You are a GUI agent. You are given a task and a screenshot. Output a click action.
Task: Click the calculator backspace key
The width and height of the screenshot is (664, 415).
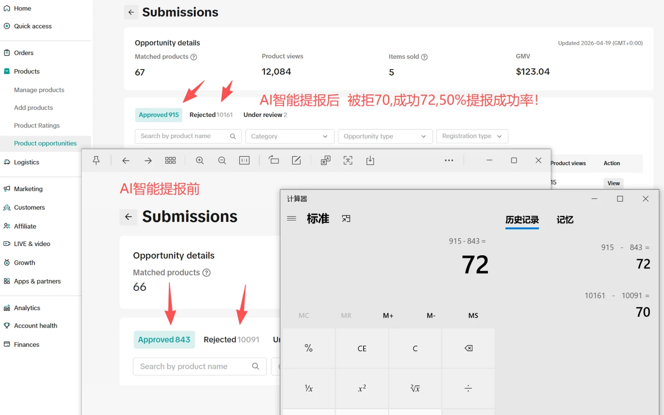coord(468,348)
